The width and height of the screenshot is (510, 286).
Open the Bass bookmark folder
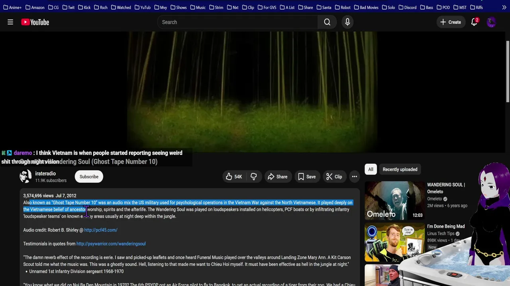click(x=427, y=7)
